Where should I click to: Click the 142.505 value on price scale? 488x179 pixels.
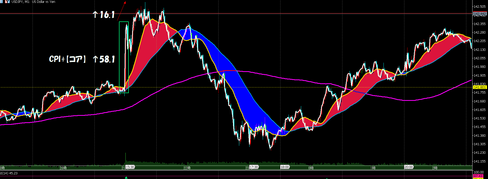click(x=479, y=7)
